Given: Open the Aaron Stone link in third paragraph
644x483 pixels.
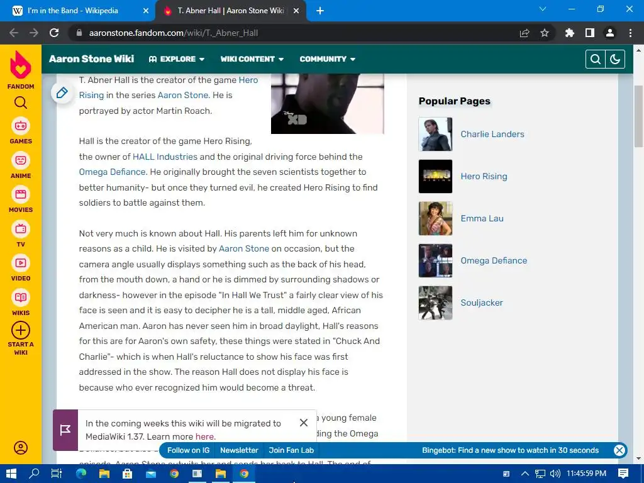Looking at the screenshot, I should tap(244, 248).
